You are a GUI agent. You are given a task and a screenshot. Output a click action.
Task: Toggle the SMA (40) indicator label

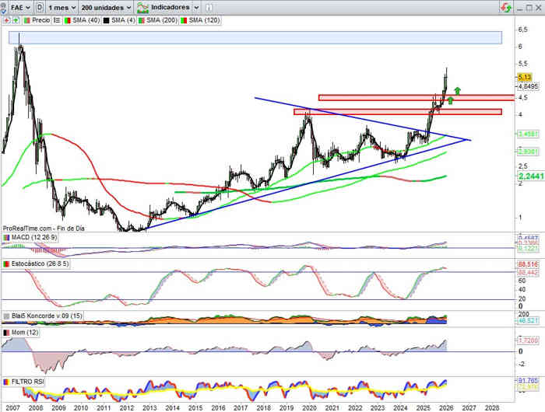pos(79,20)
